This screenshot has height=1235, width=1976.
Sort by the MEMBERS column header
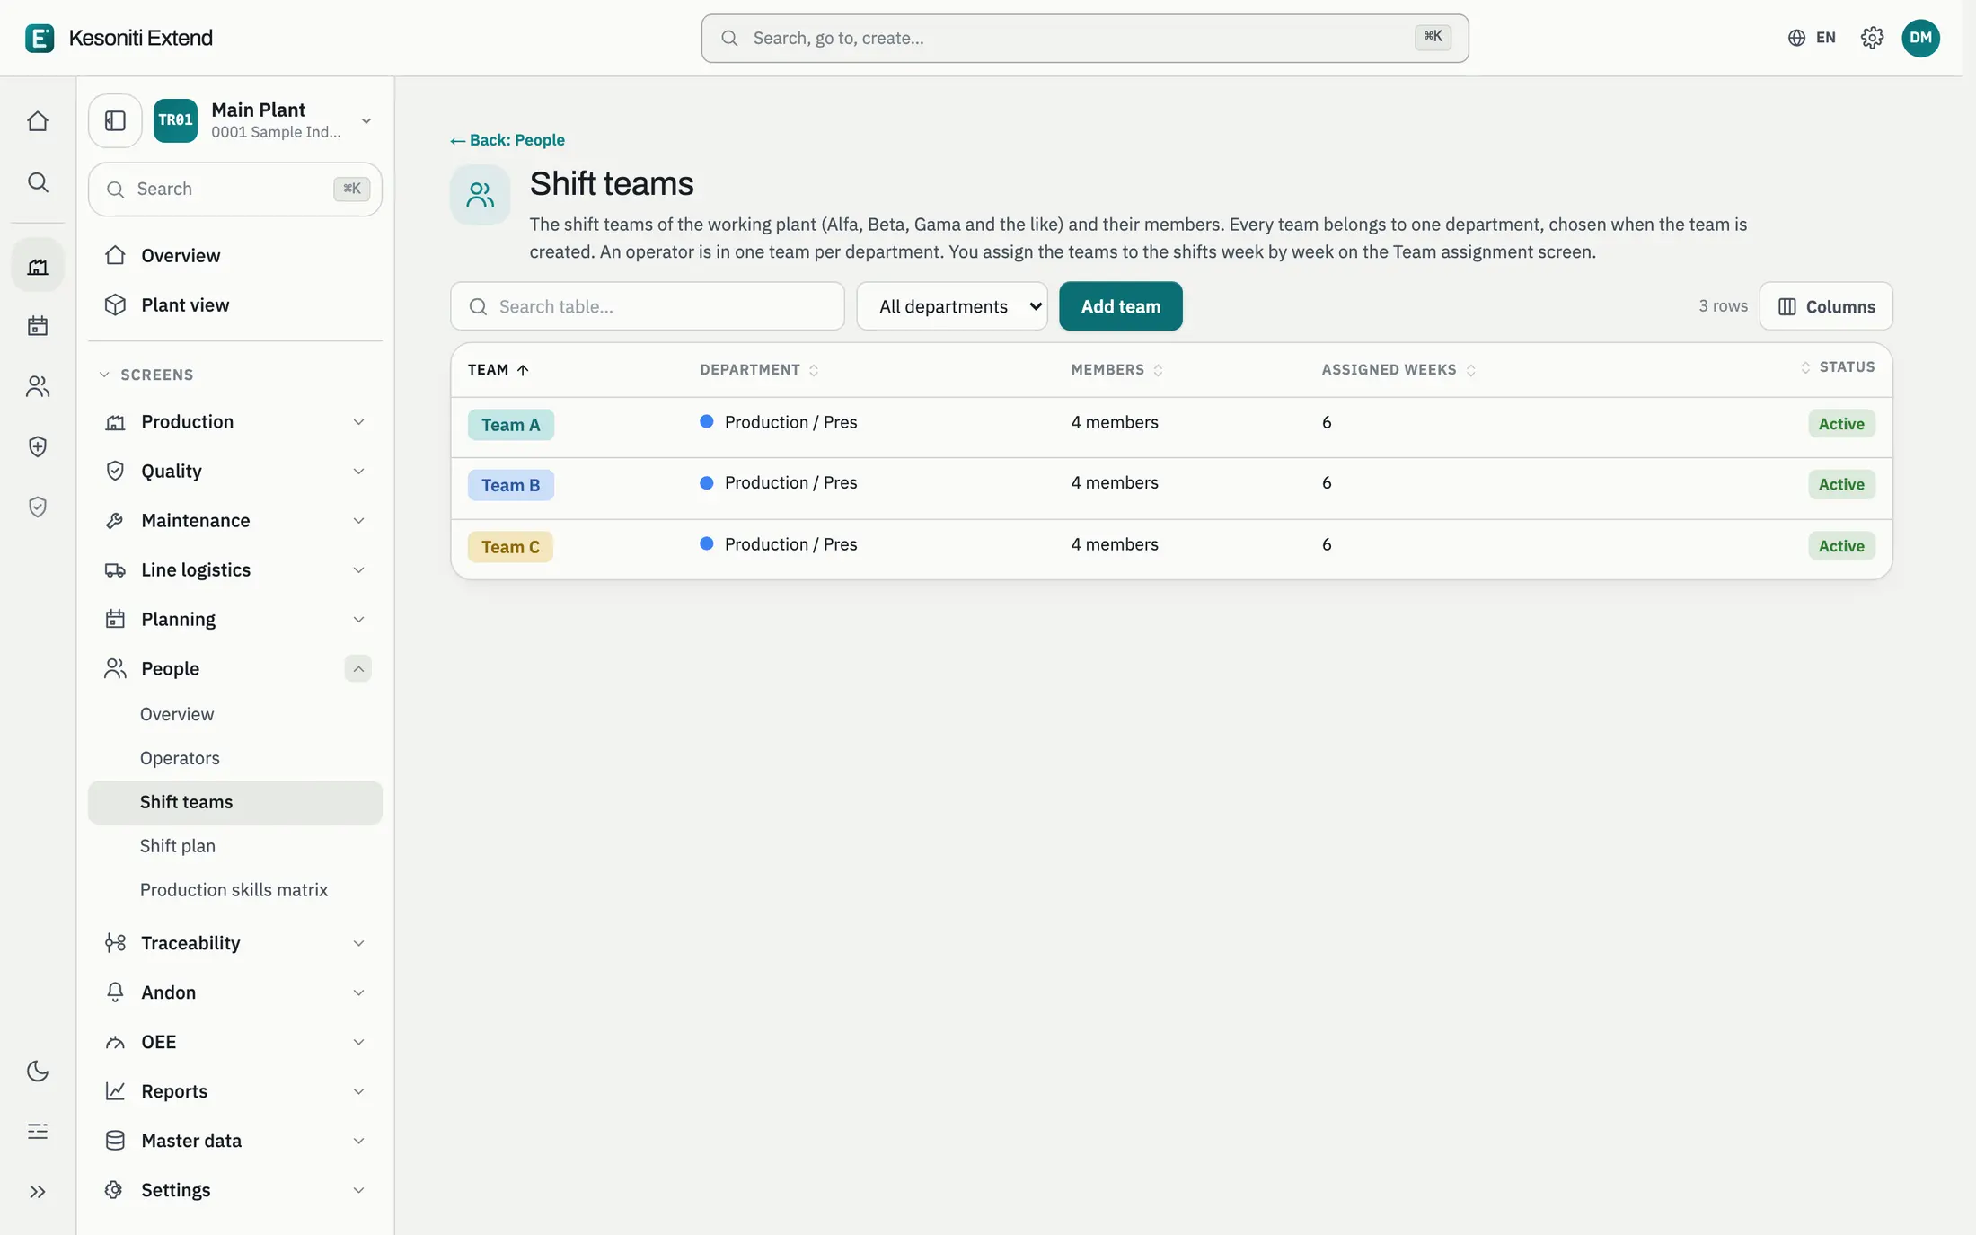point(1116,370)
